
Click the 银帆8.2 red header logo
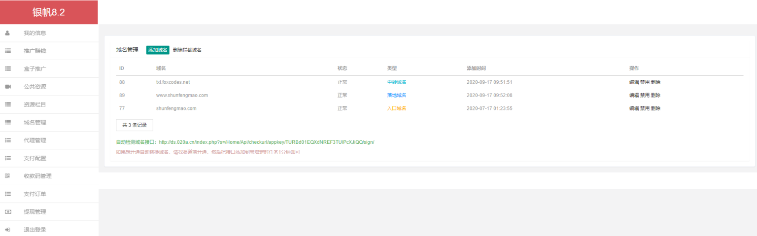[49, 12]
